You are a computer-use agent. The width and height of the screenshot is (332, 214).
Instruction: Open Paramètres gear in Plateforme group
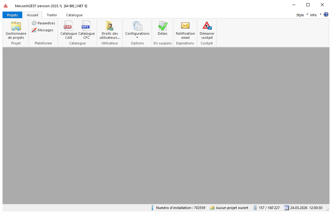pyautogui.click(x=43, y=23)
